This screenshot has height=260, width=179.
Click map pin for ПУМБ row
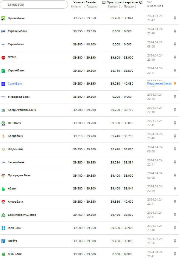[x=175, y=57]
